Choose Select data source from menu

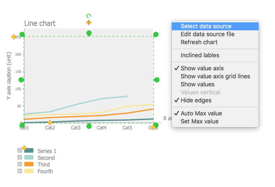click(206, 26)
